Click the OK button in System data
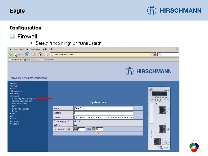The width and height of the screenshot is (208, 156). click(98, 133)
